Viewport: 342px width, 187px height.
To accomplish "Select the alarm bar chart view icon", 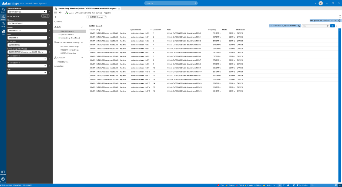I will coord(284,185).
